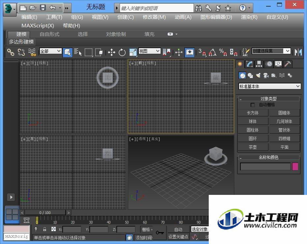Click the 3ds Max application logo button
The image size is (307, 244).
pos(9,9)
